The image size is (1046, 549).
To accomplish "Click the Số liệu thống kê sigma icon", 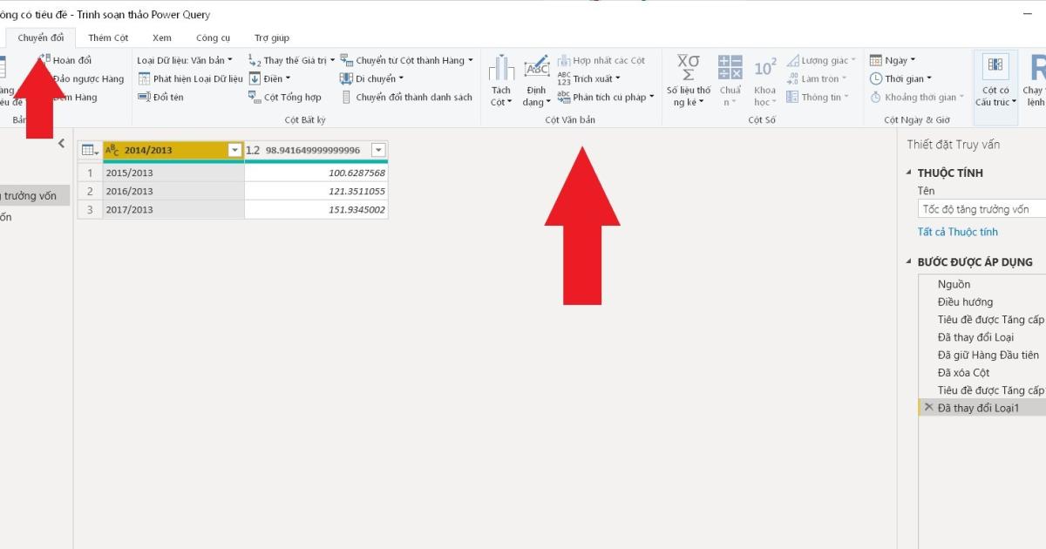I will click(x=689, y=68).
